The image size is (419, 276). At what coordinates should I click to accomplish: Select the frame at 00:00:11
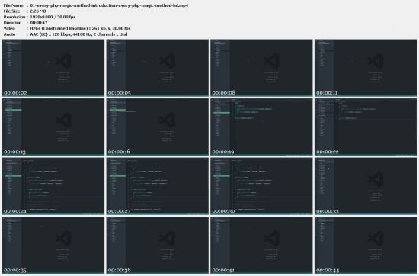click(366, 68)
